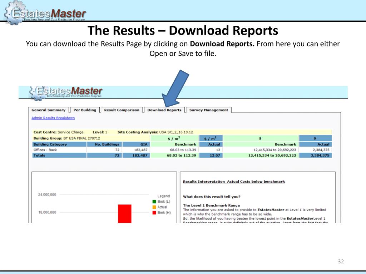Open the General Summary tab

[x=49, y=110]
